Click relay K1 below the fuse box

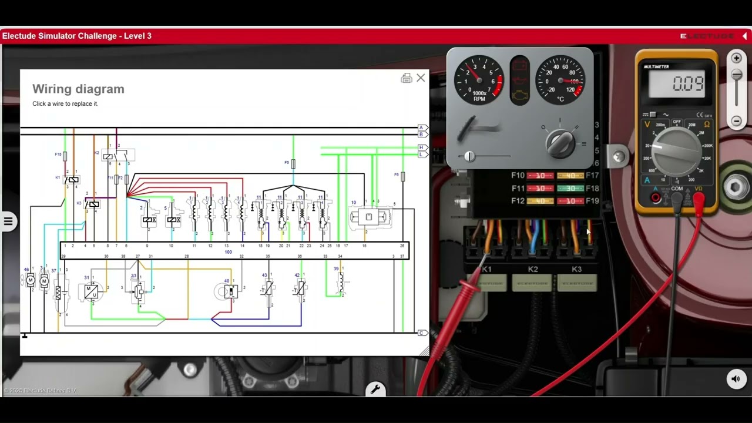point(486,282)
